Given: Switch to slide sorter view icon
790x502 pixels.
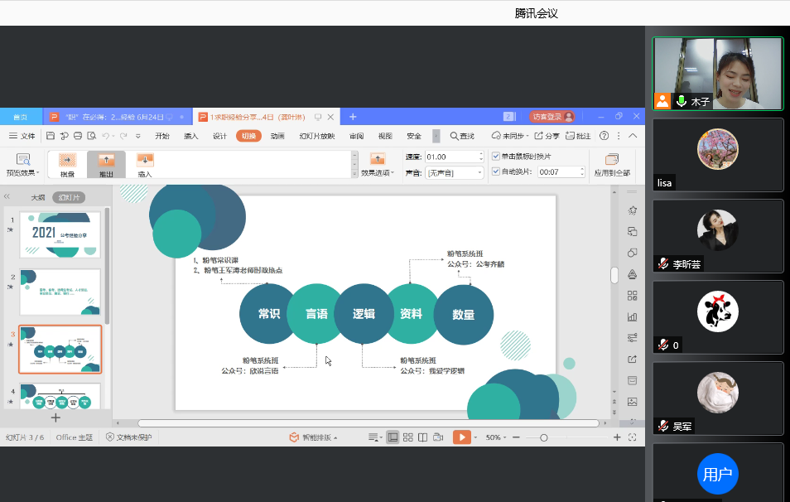Looking at the screenshot, I should click(x=407, y=437).
